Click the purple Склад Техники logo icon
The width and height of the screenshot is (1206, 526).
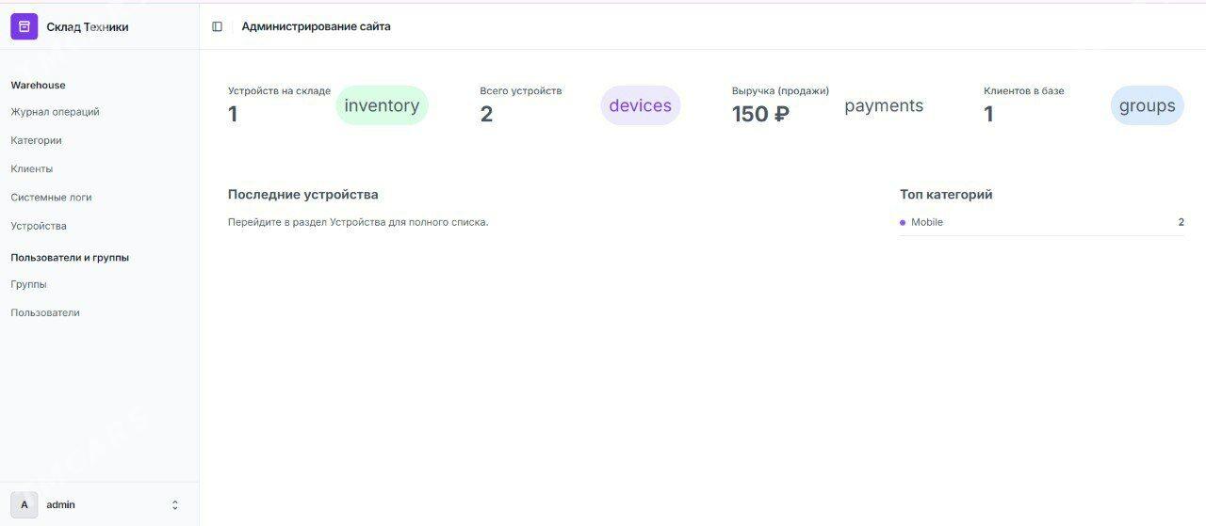pos(24,26)
